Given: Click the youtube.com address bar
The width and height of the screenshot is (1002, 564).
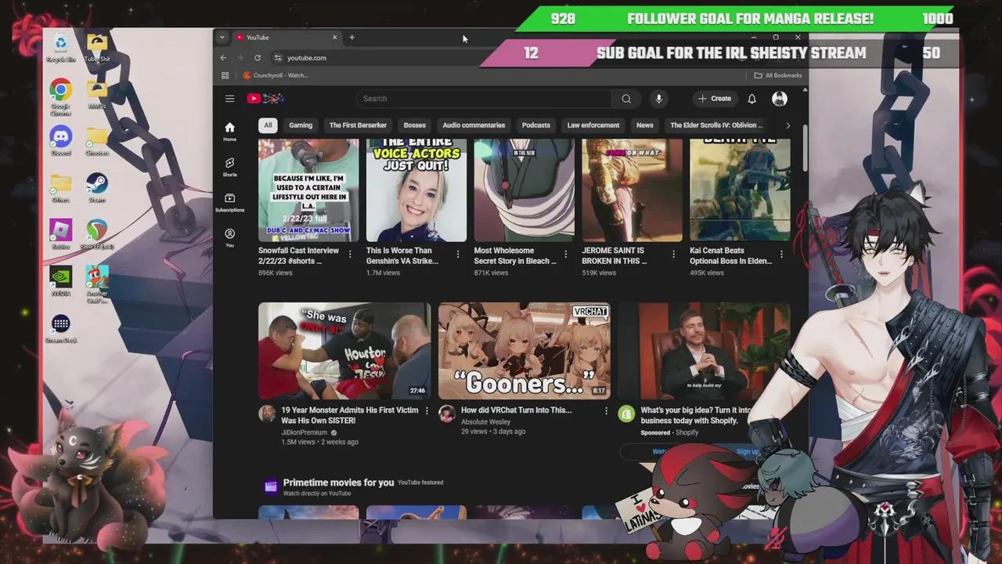Looking at the screenshot, I should tap(307, 58).
